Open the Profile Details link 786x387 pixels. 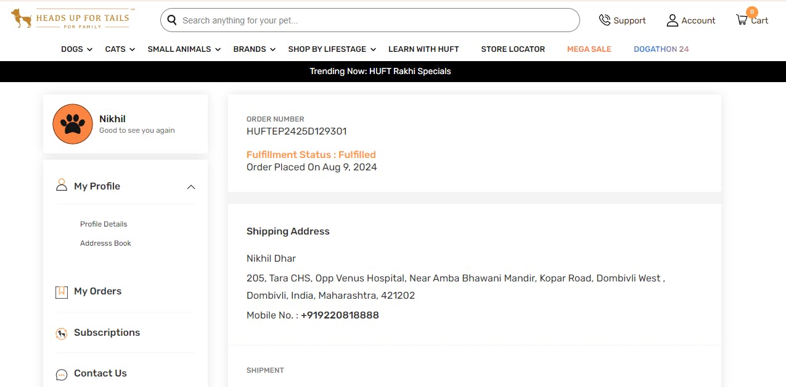tap(104, 224)
